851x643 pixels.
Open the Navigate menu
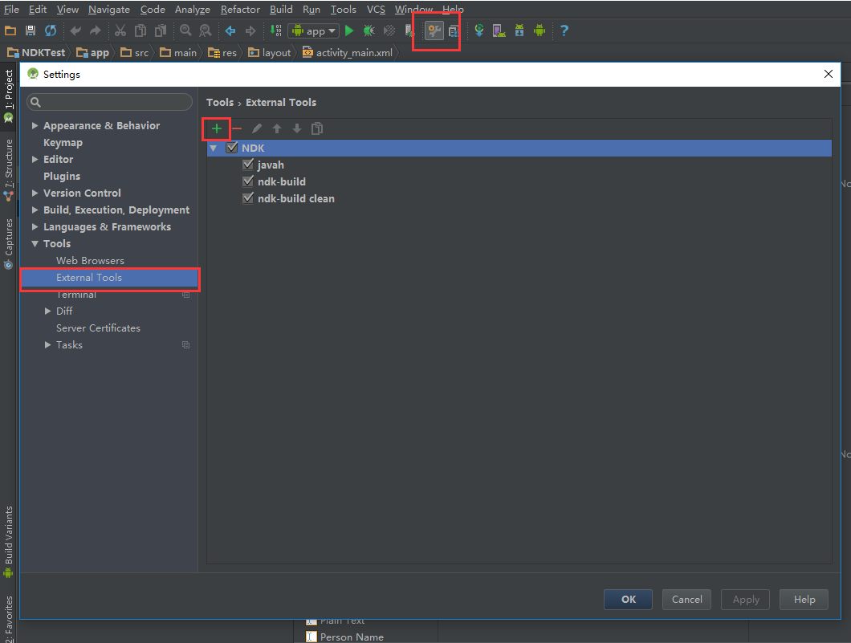point(109,9)
